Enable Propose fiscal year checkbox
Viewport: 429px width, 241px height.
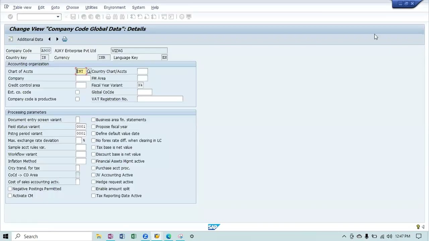pyautogui.click(x=94, y=127)
